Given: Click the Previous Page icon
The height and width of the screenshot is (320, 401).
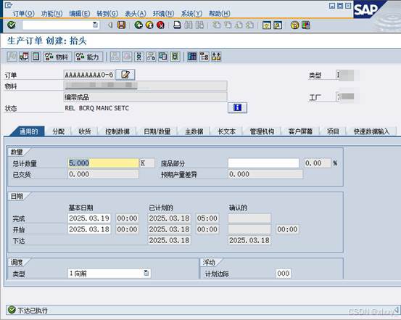Looking at the screenshot, I should [x=228, y=25].
